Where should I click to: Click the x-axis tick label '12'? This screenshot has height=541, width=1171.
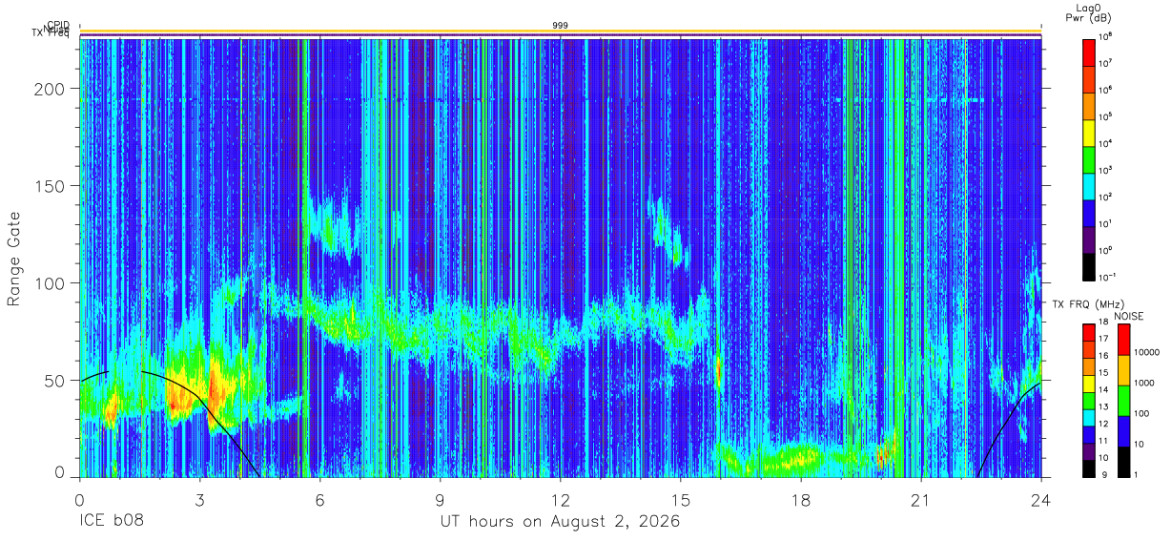point(560,499)
